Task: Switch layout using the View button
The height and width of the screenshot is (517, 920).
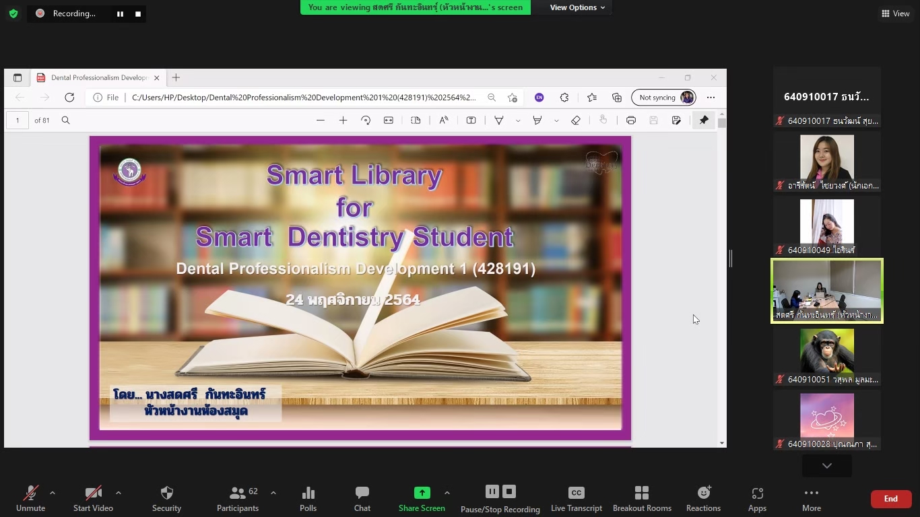Action: click(x=895, y=13)
